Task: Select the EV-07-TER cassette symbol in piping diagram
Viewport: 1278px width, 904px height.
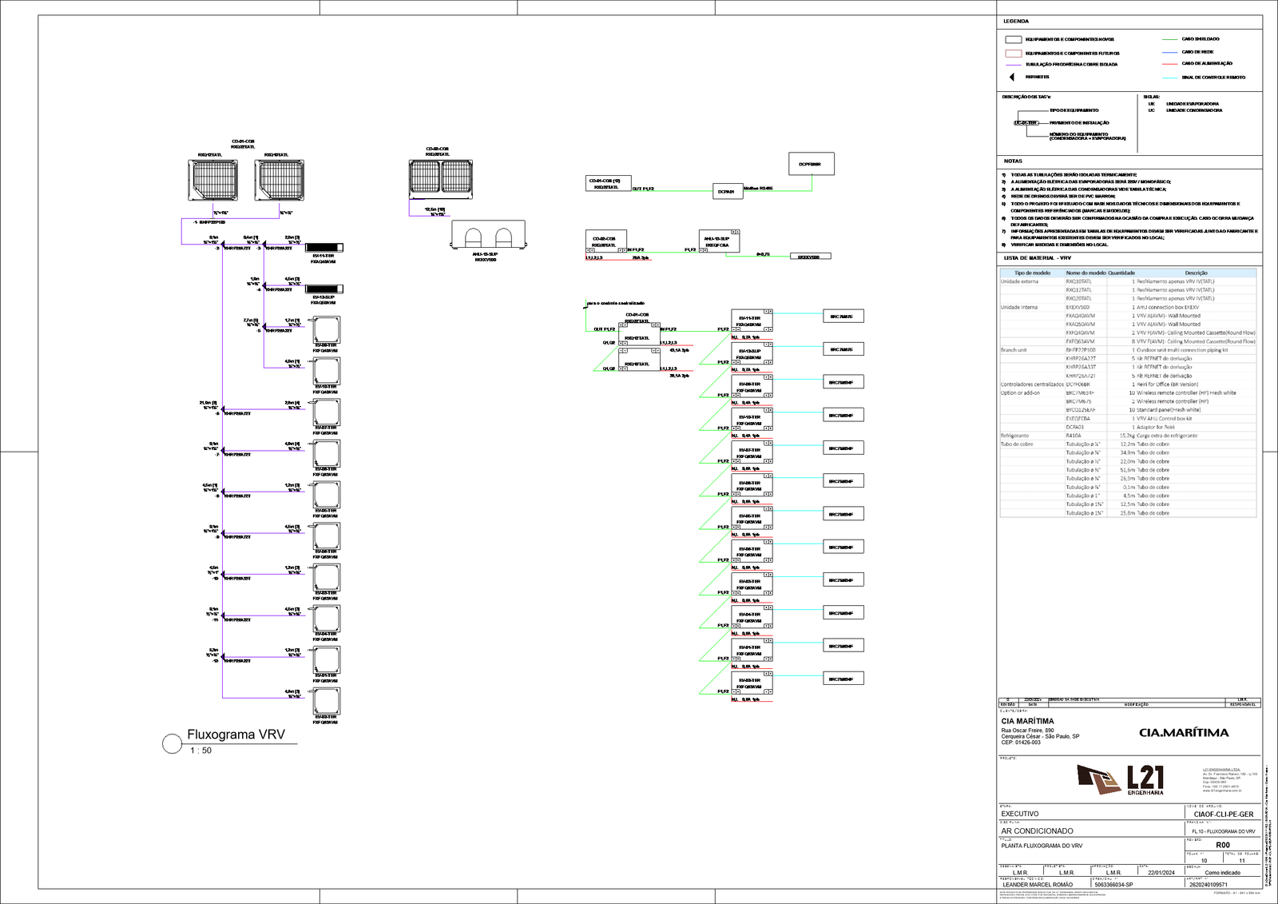Action: [x=326, y=412]
